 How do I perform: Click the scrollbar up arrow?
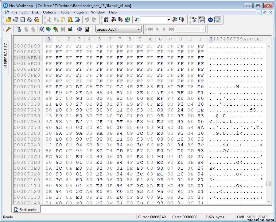pyautogui.click(x=269, y=46)
